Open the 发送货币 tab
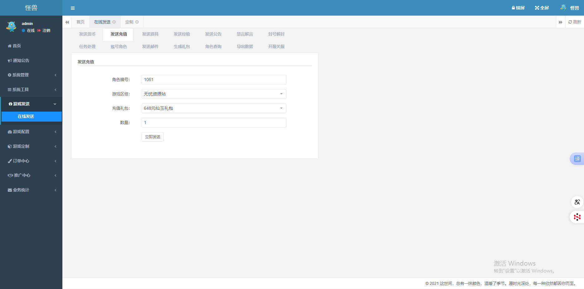Viewport: 584px width, 289px height. click(87, 34)
